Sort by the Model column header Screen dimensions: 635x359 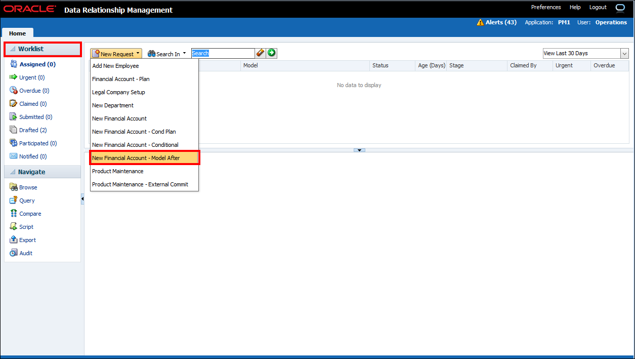pos(305,65)
